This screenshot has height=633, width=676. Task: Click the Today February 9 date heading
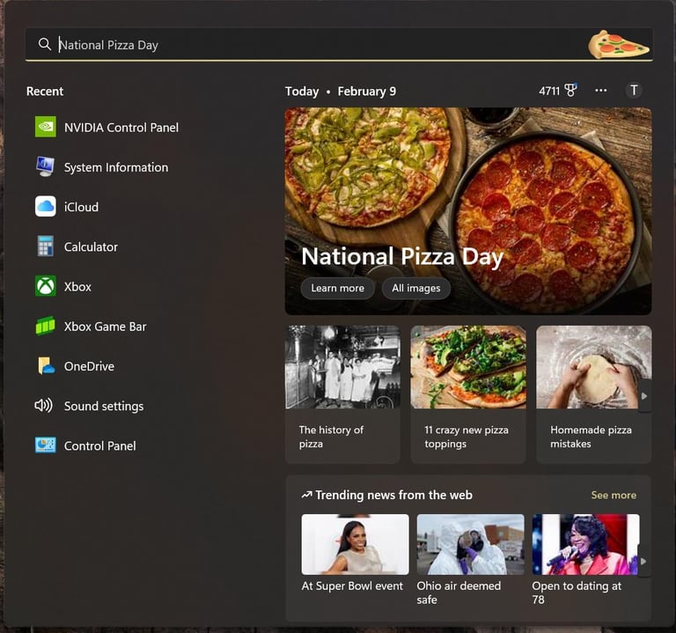click(x=341, y=92)
